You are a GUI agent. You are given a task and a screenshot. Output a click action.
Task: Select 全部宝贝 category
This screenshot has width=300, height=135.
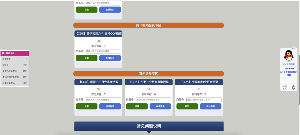(x=15, y=59)
